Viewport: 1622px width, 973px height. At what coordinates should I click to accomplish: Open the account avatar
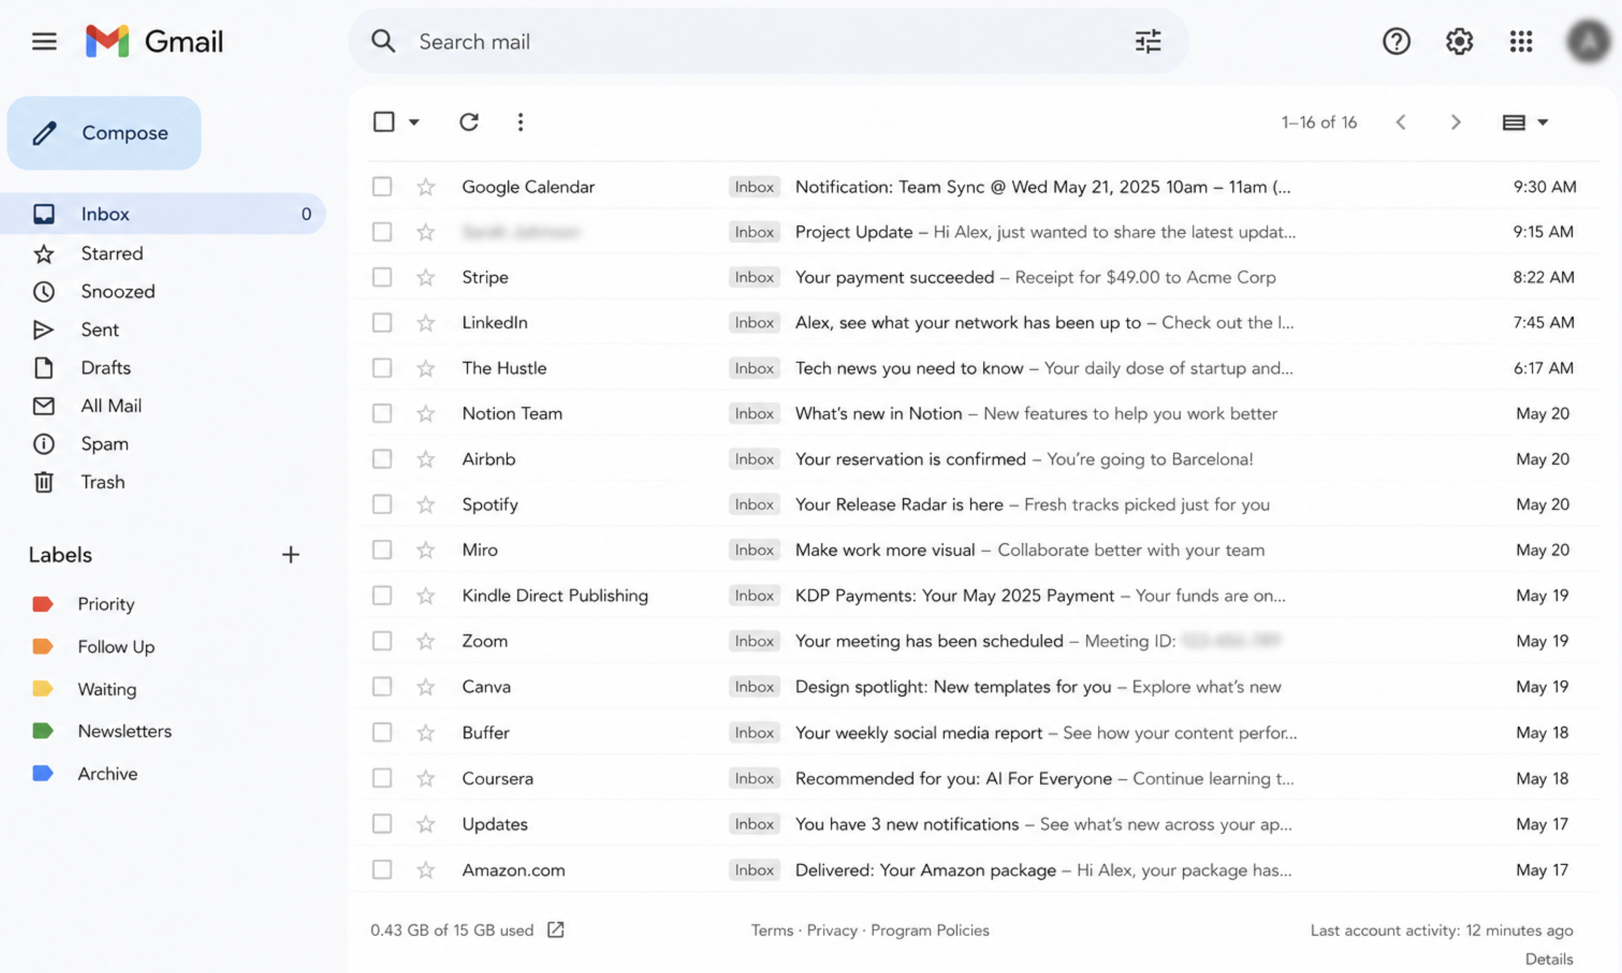tap(1589, 41)
